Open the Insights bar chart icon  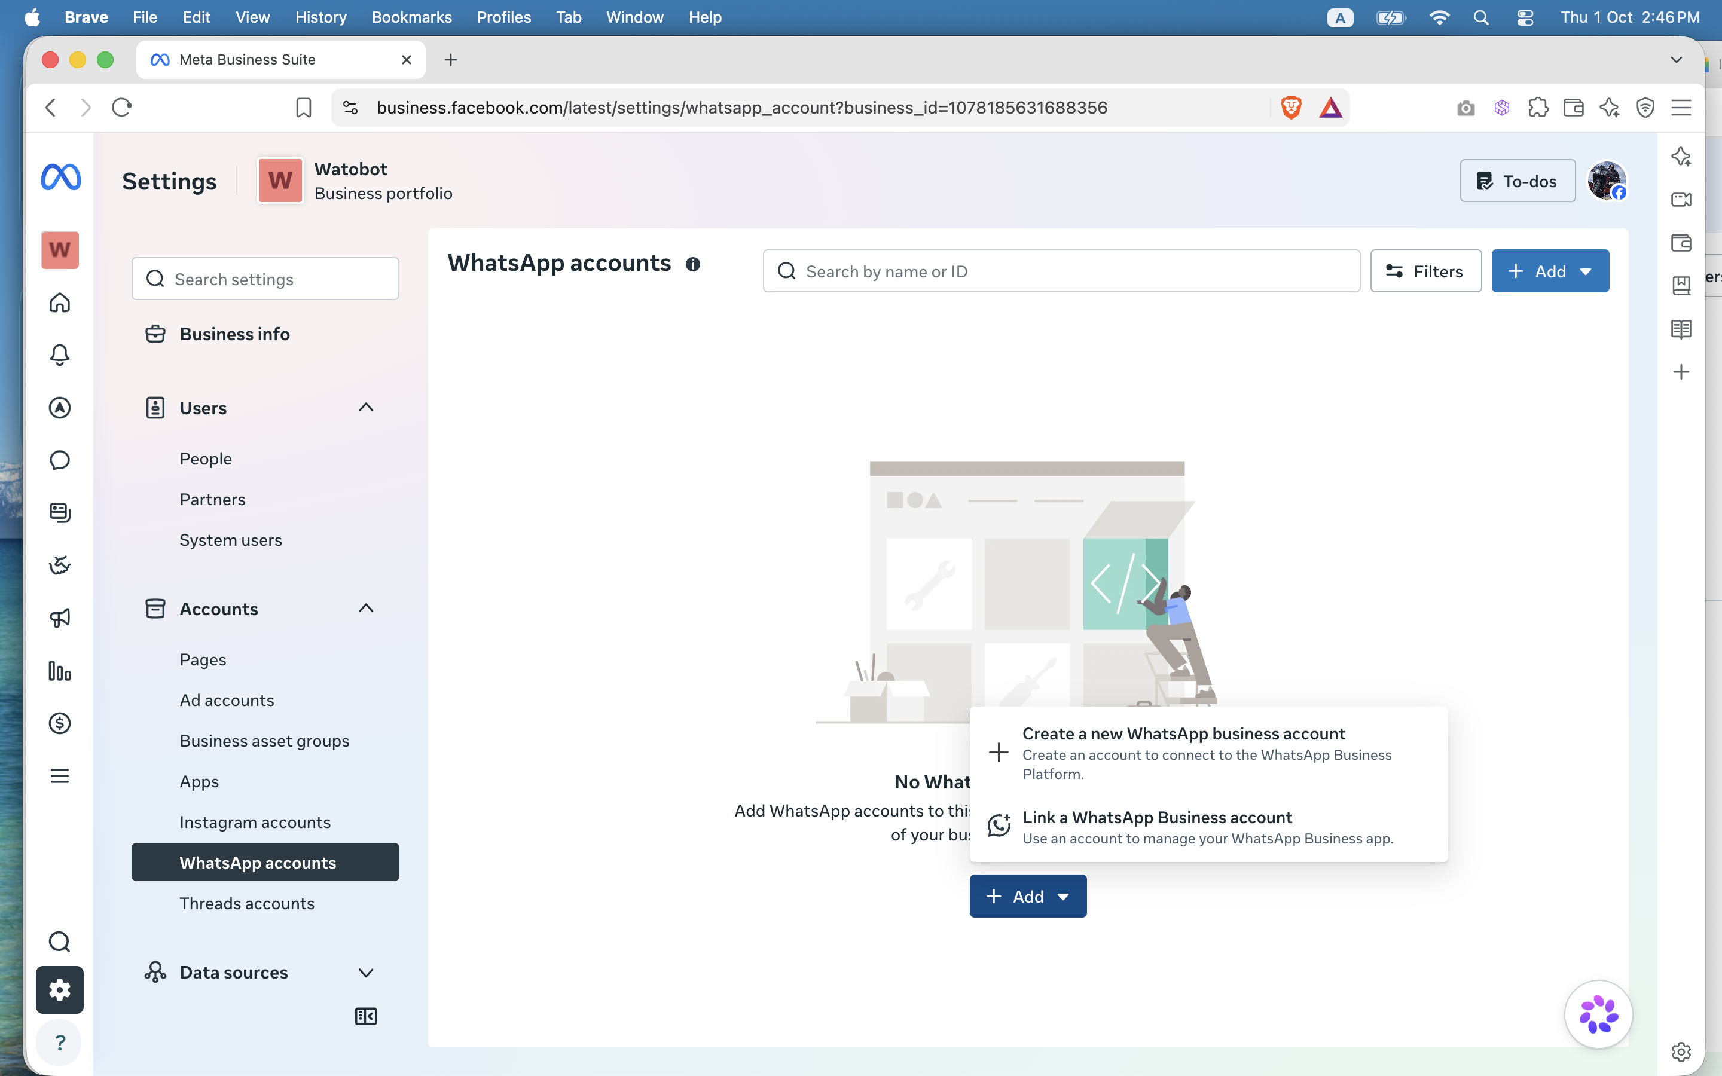[60, 670]
